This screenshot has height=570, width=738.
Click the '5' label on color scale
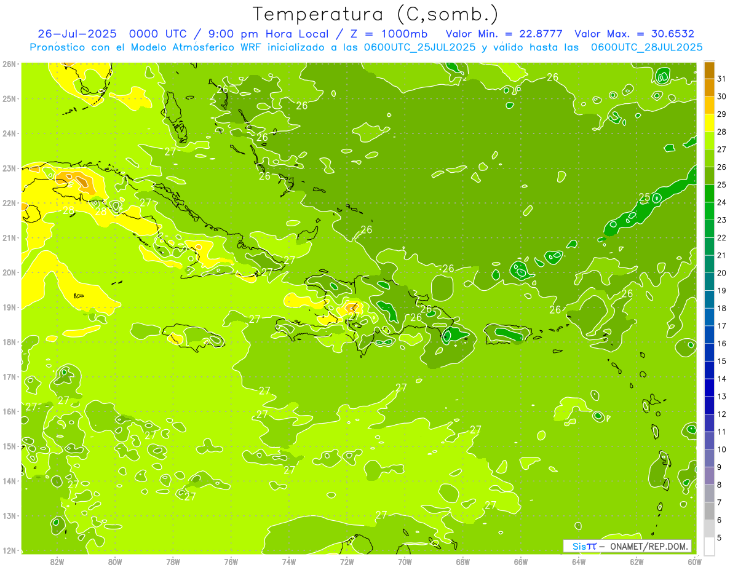(x=720, y=538)
